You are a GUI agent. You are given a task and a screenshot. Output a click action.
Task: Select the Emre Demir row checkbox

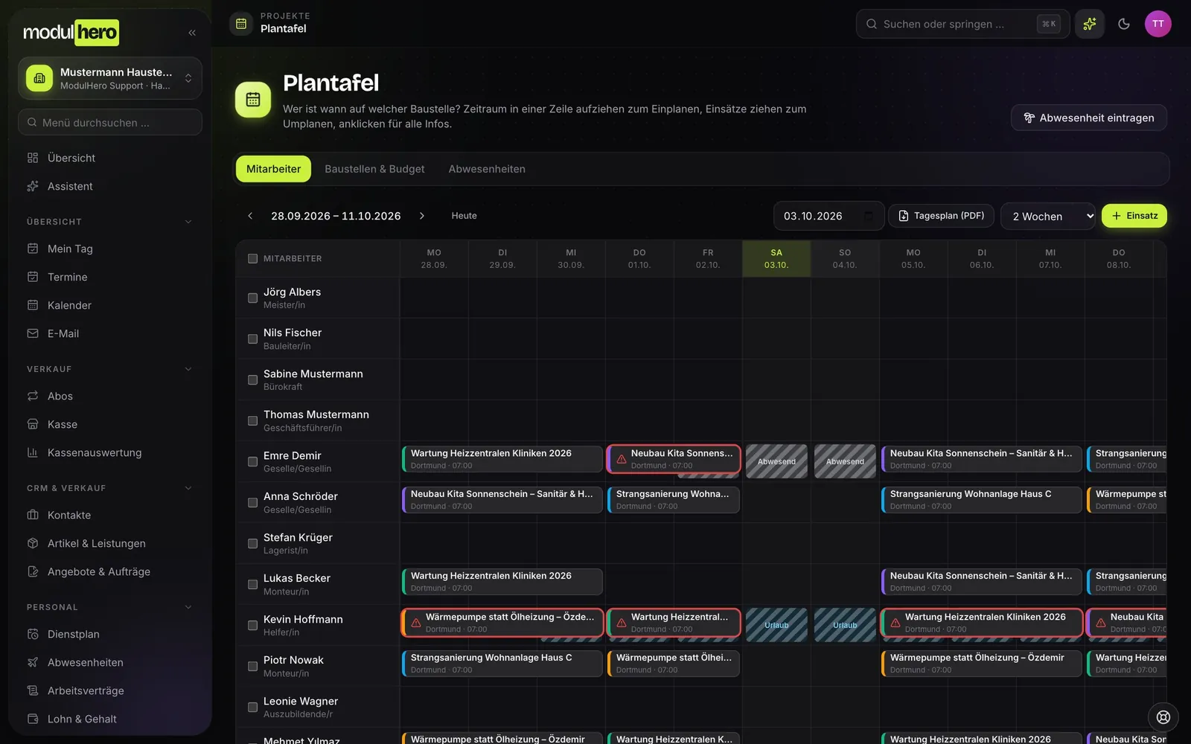[x=252, y=462]
